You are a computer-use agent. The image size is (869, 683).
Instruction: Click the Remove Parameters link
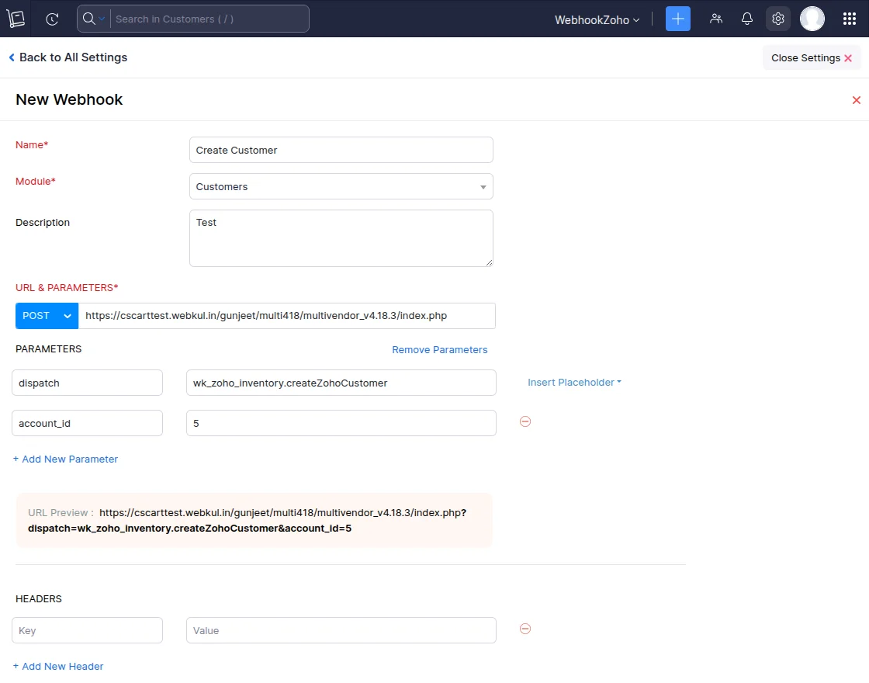(439, 350)
